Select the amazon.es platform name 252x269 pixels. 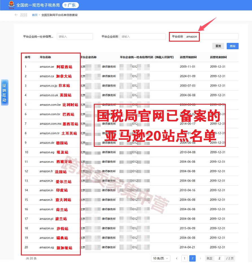pyautogui.click(x=47, y=162)
